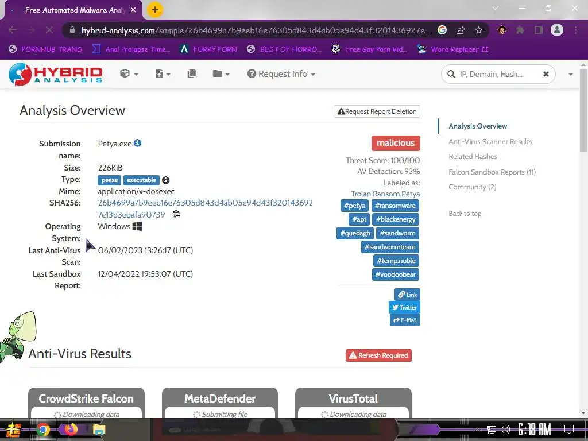
Task: Open the Trojan.Ransom.Petya label link
Action: [385, 194]
